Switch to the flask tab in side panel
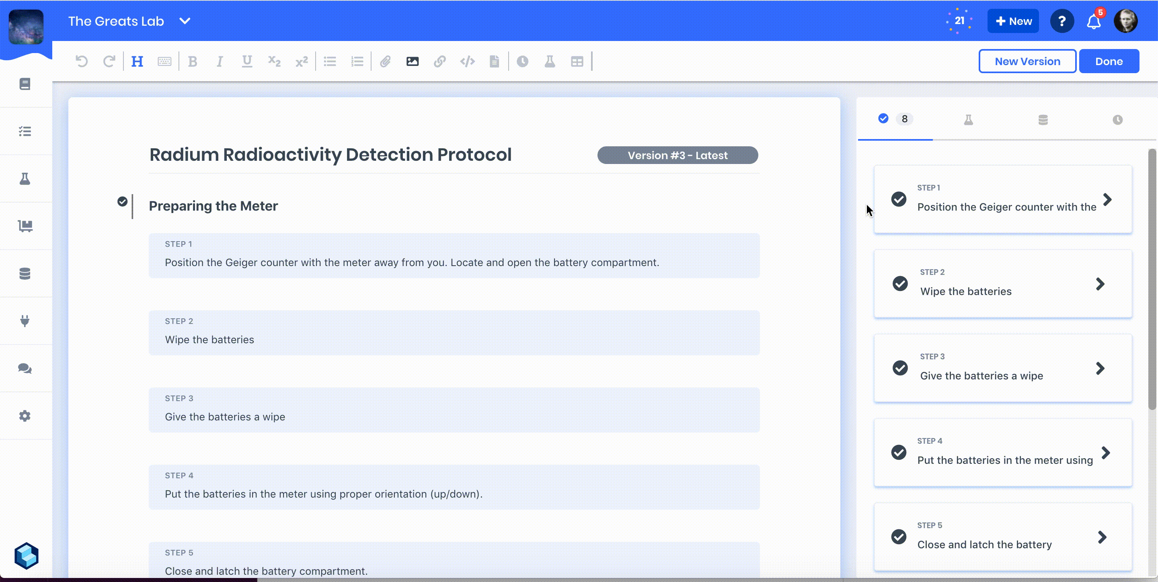Screen dimensions: 1158x582 (968, 119)
